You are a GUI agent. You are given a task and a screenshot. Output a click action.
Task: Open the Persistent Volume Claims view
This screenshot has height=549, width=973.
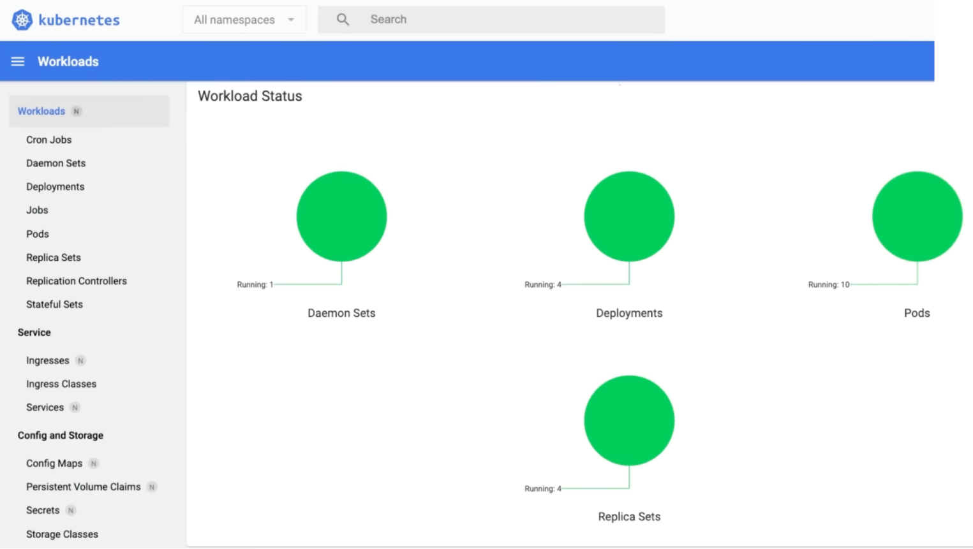pyautogui.click(x=83, y=487)
